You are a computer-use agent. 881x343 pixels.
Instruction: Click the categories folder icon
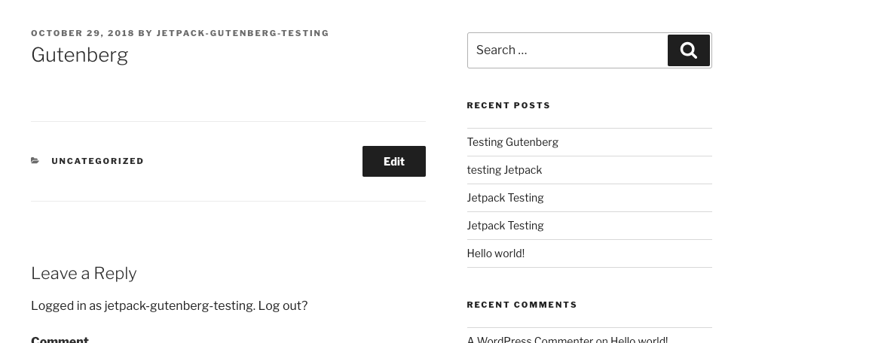click(35, 161)
